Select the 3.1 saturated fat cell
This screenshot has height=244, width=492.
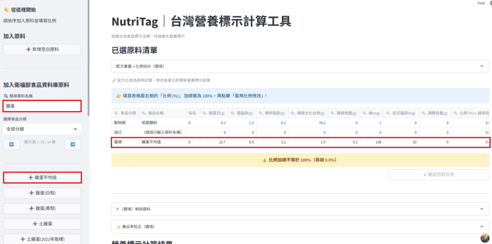(272, 142)
